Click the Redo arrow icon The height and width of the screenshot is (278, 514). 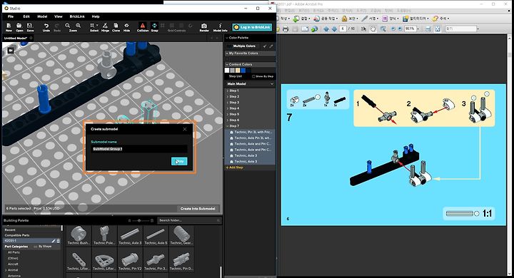pos(57,26)
